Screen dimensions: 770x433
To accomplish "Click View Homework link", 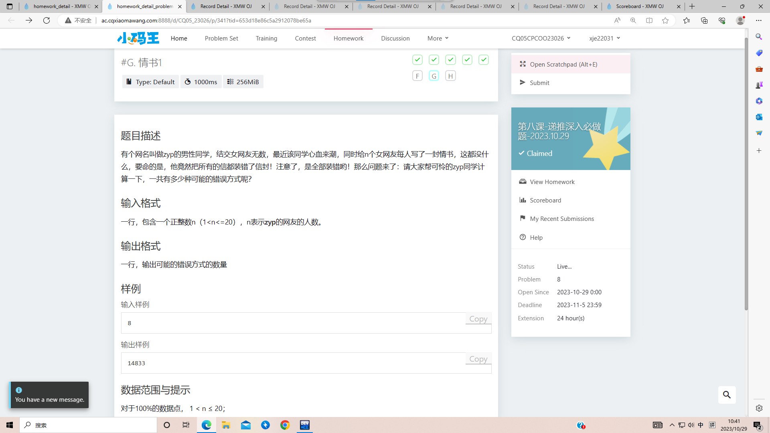I will (571, 182).
